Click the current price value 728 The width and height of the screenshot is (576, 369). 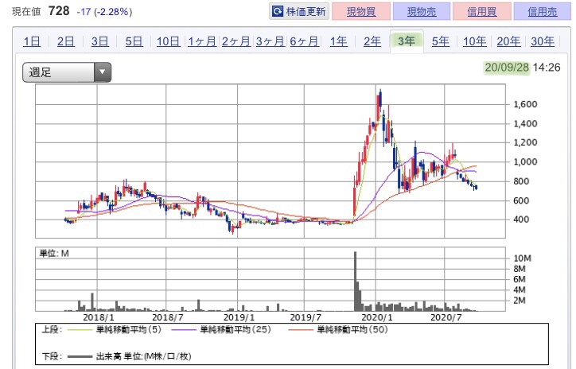[59, 11]
